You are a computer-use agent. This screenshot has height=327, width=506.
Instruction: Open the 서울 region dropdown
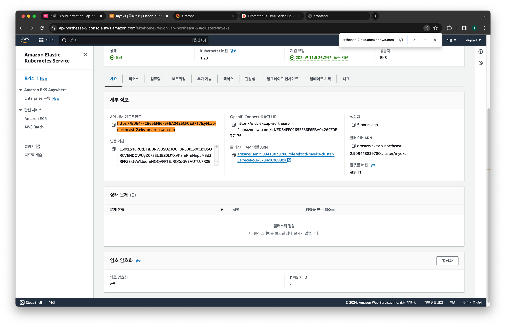(x=451, y=40)
